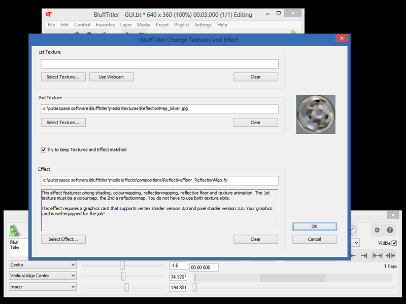Click the empty 1st Texture path field

(159, 64)
